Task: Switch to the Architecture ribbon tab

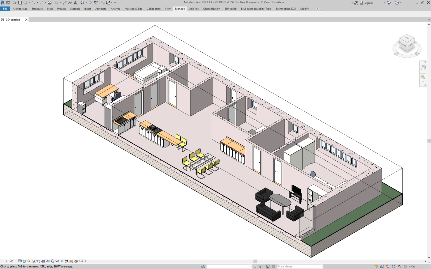Action: (x=20, y=9)
